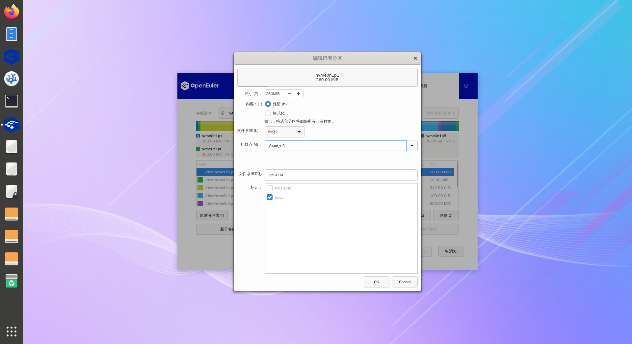
Task: Select the 保留 (keep) radio option
Action: [268, 104]
